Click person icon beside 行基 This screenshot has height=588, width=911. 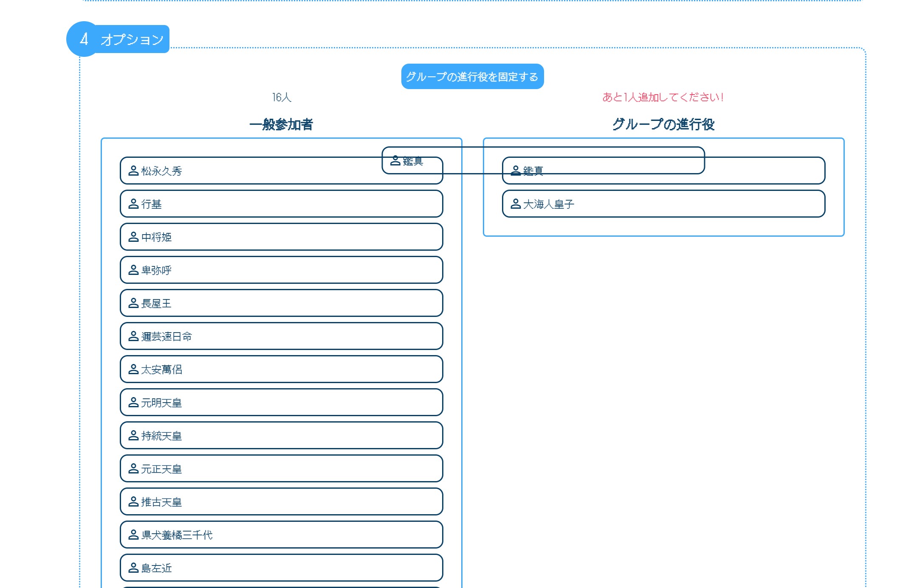tap(133, 204)
